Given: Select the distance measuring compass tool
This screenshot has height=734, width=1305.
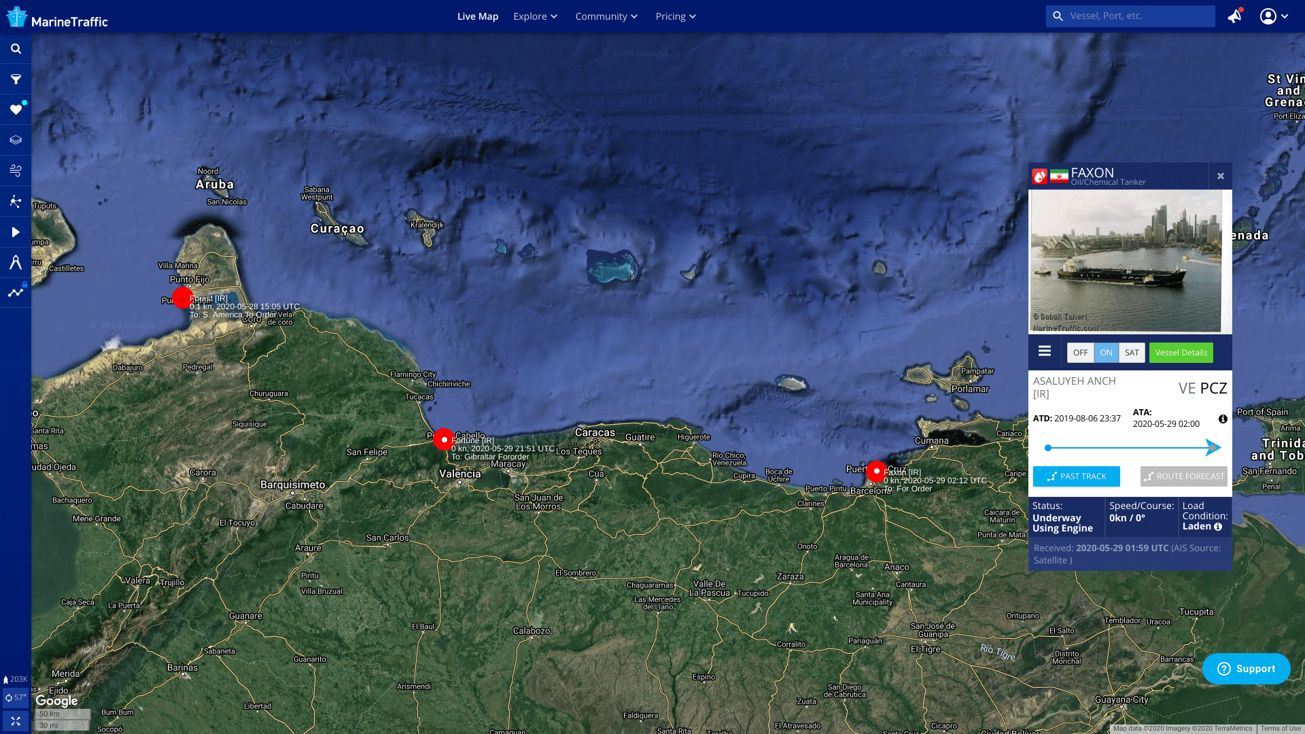Looking at the screenshot, I should (x=16, y=262).
